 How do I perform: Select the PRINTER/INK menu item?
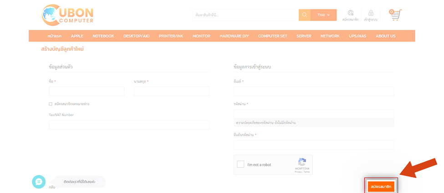click(x=171, y=36)
